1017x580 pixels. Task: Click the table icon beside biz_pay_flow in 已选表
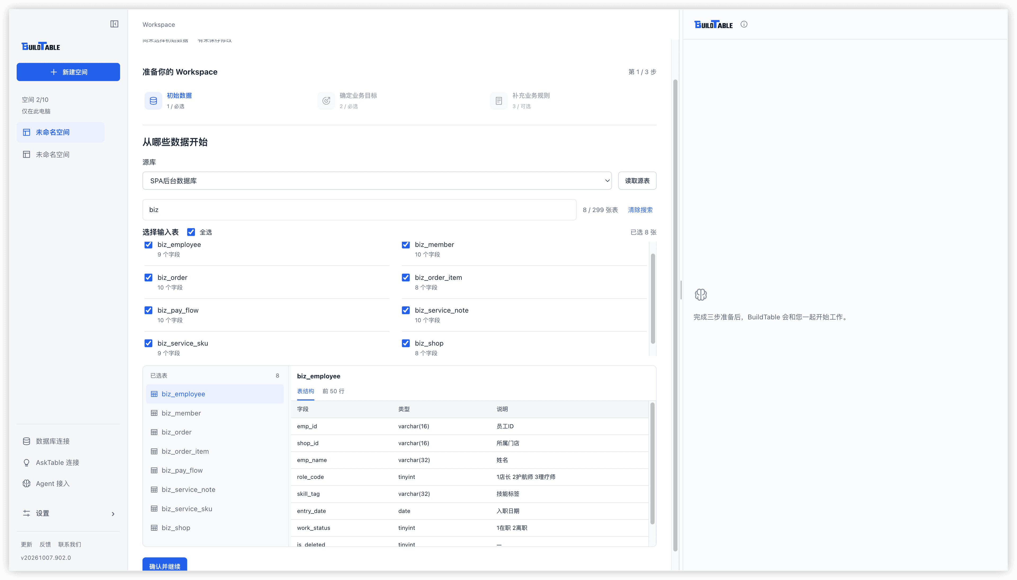(154, 470)
